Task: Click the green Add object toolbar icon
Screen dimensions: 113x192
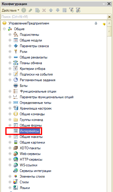Action: [x=24, y=10]
